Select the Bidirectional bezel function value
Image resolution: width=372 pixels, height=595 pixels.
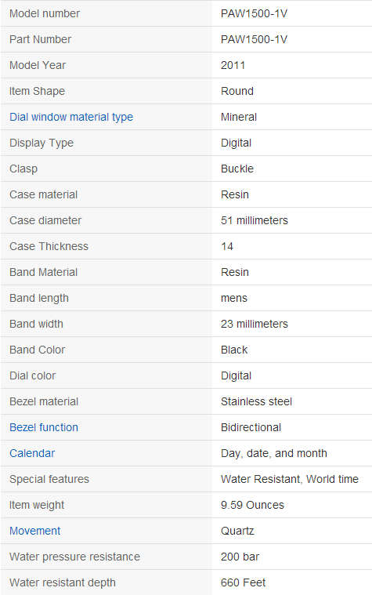251,427
